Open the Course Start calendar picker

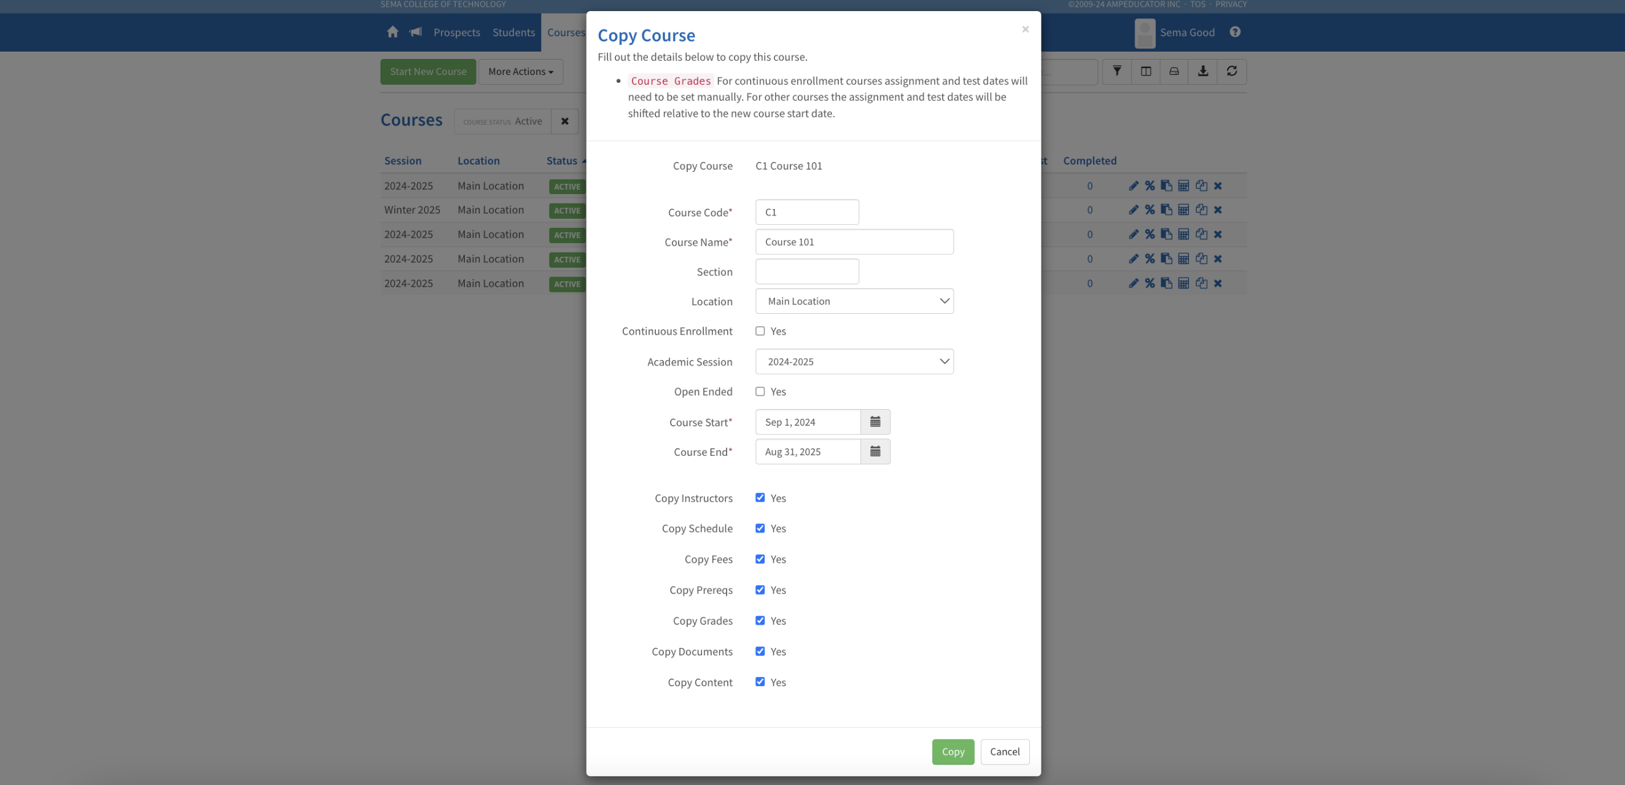tap(875, 421)
